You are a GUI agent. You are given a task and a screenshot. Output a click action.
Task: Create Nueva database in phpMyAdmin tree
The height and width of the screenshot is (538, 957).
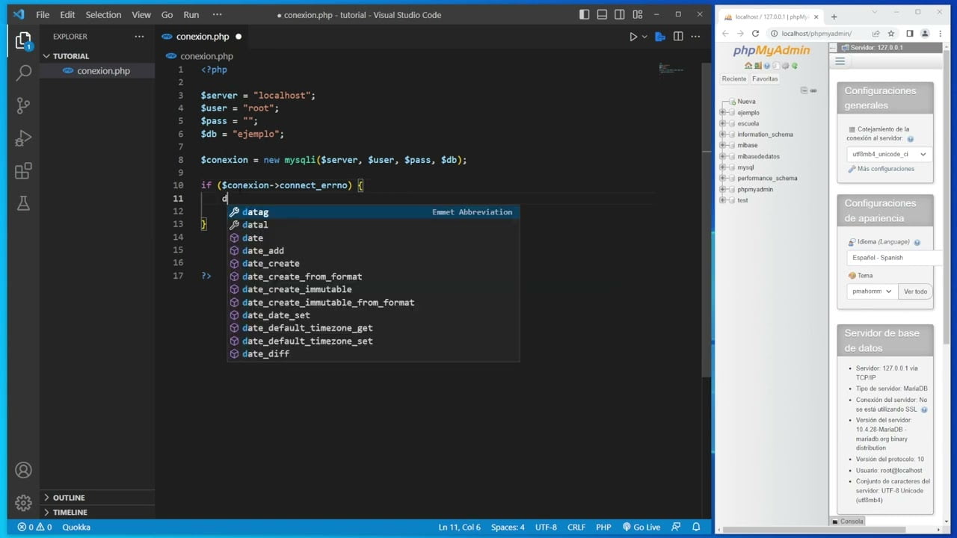tap(746, 102)
